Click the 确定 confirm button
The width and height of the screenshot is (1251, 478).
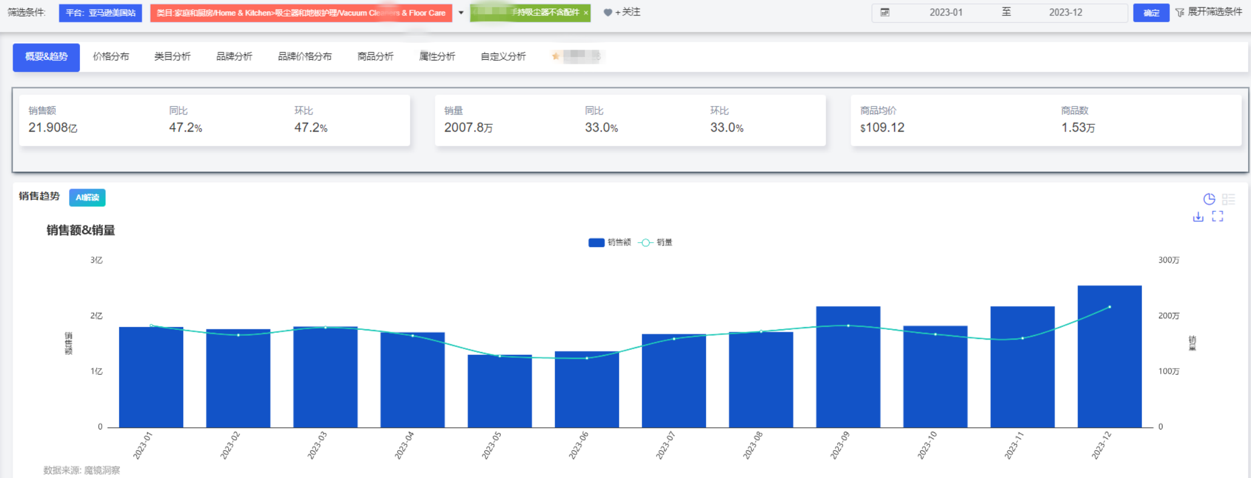coord(1151,13)
